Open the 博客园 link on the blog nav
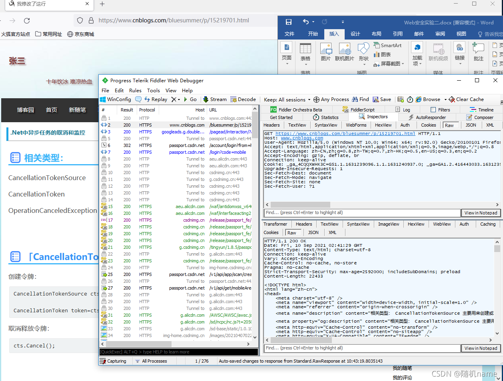The image size is (503, 381). coord(26,110)
